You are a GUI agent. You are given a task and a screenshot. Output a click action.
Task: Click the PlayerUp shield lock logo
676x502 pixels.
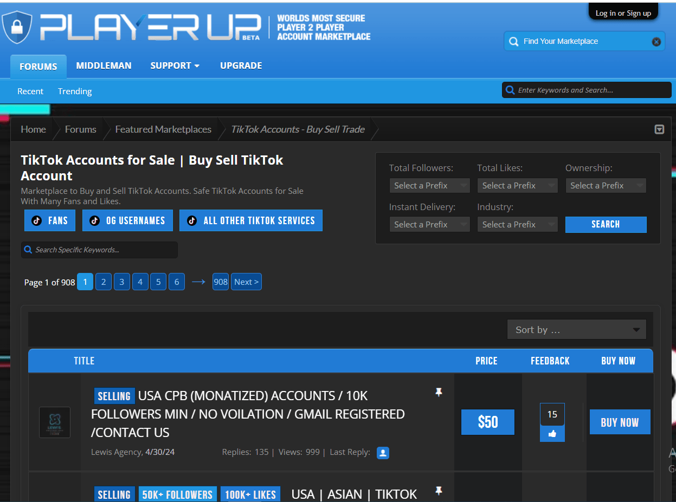coord(17,28)
